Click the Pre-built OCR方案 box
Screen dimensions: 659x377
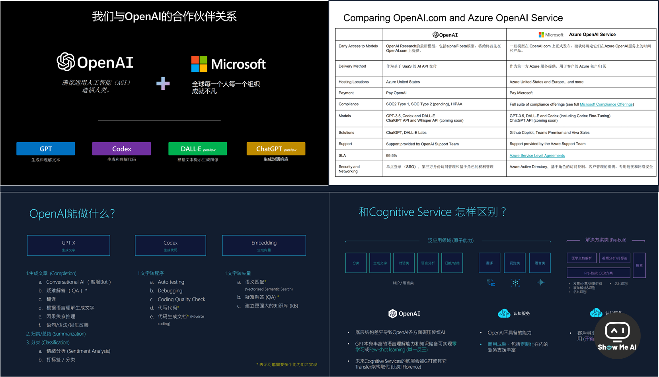tap(599, 273)
